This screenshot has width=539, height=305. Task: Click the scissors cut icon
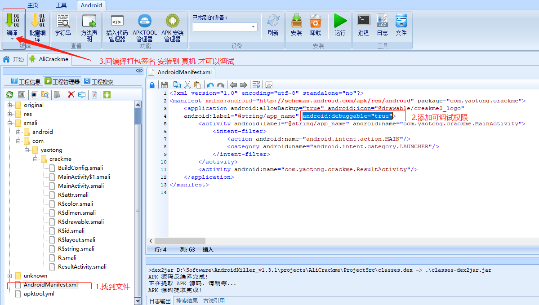tap(187, 84)
